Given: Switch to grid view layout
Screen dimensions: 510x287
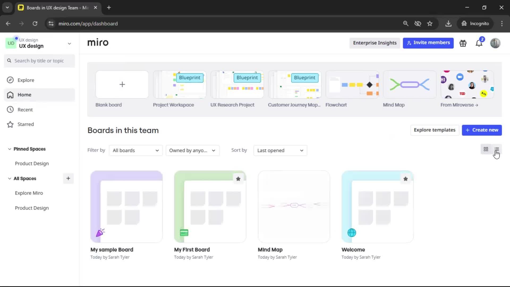Looking at the screenshot, I should click(x=486, y=149).
